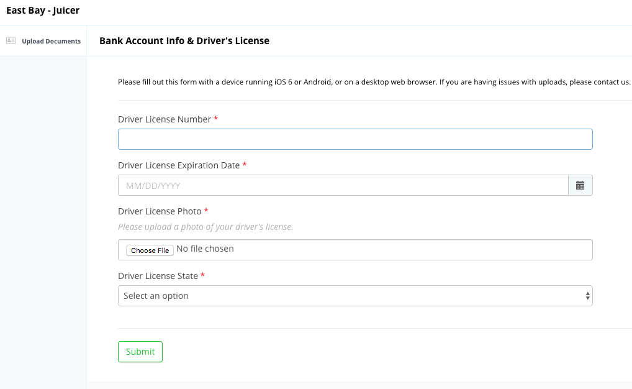The width and height of the screenshot is (632, 389).
Task: Submit the driver's license form
Action: 140,352
